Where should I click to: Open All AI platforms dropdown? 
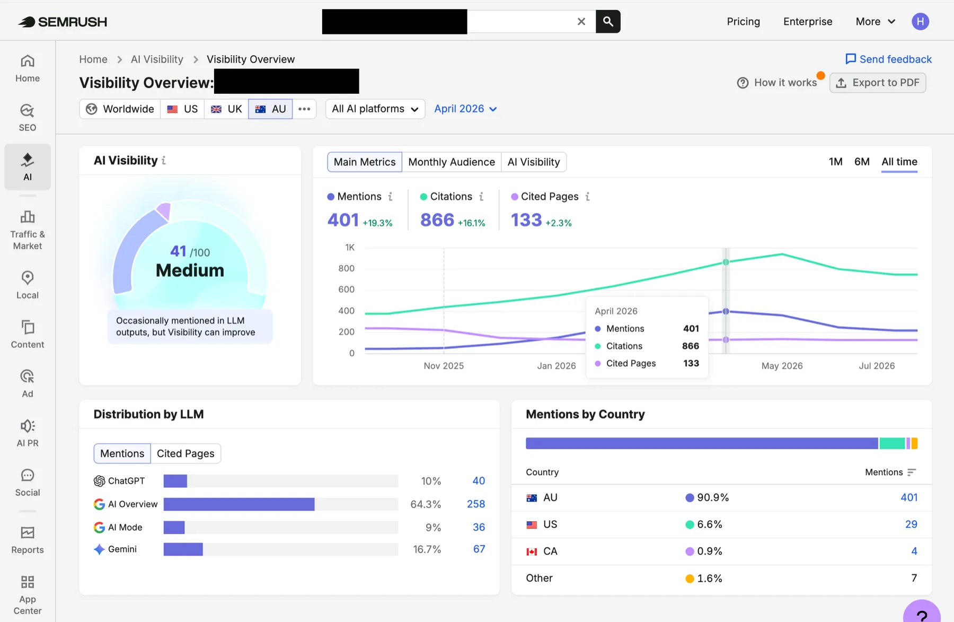[x=375, y=109]
